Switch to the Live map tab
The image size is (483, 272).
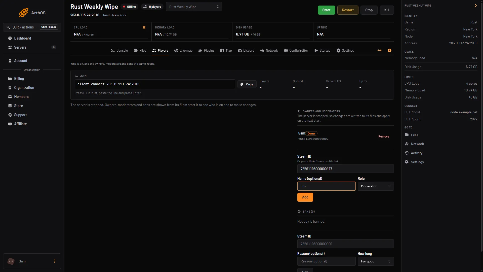click(x=183, y=51)
